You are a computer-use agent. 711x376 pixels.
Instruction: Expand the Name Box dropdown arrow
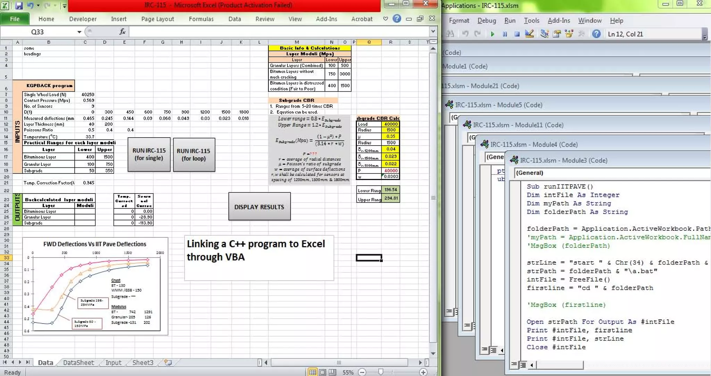pyautogui.click(x=79, y=32)
